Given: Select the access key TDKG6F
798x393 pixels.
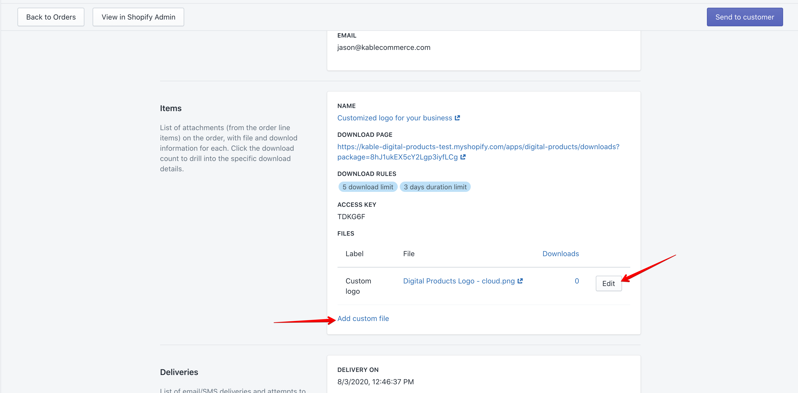Looking at the screenshot, I should click(351, 217).
